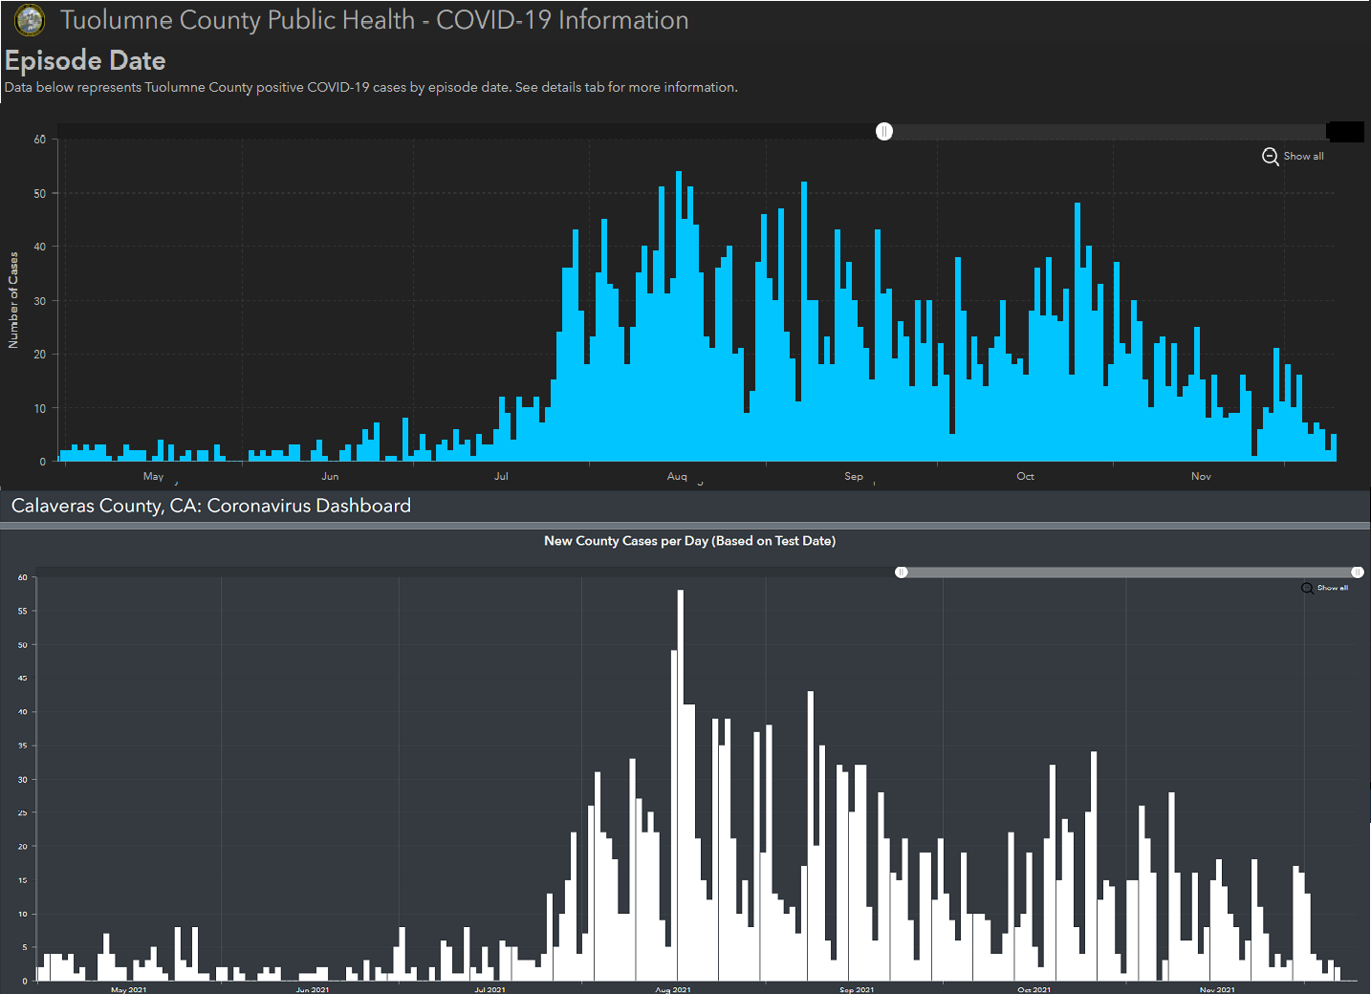
Task: Click the '30' value on the Tuolumne y-axis
Action: coord(39,301)
